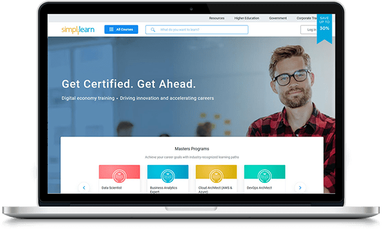Click 'Digital economy training' tagline text
382x230 pixels.
pyautogui.click(x=88, y=98)
